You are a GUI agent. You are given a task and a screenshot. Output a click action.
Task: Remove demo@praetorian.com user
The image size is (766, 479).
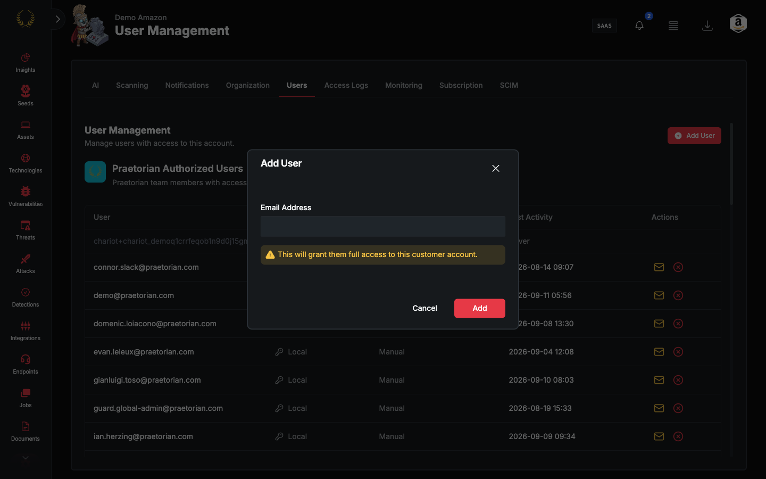click(x=678, y=295)
